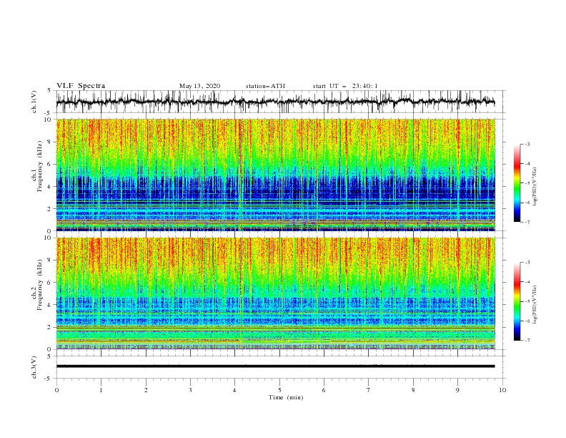Click the "ch.1(V)" waveform axis label
Viewport: 566px width, 438px height.
(34, 102)
